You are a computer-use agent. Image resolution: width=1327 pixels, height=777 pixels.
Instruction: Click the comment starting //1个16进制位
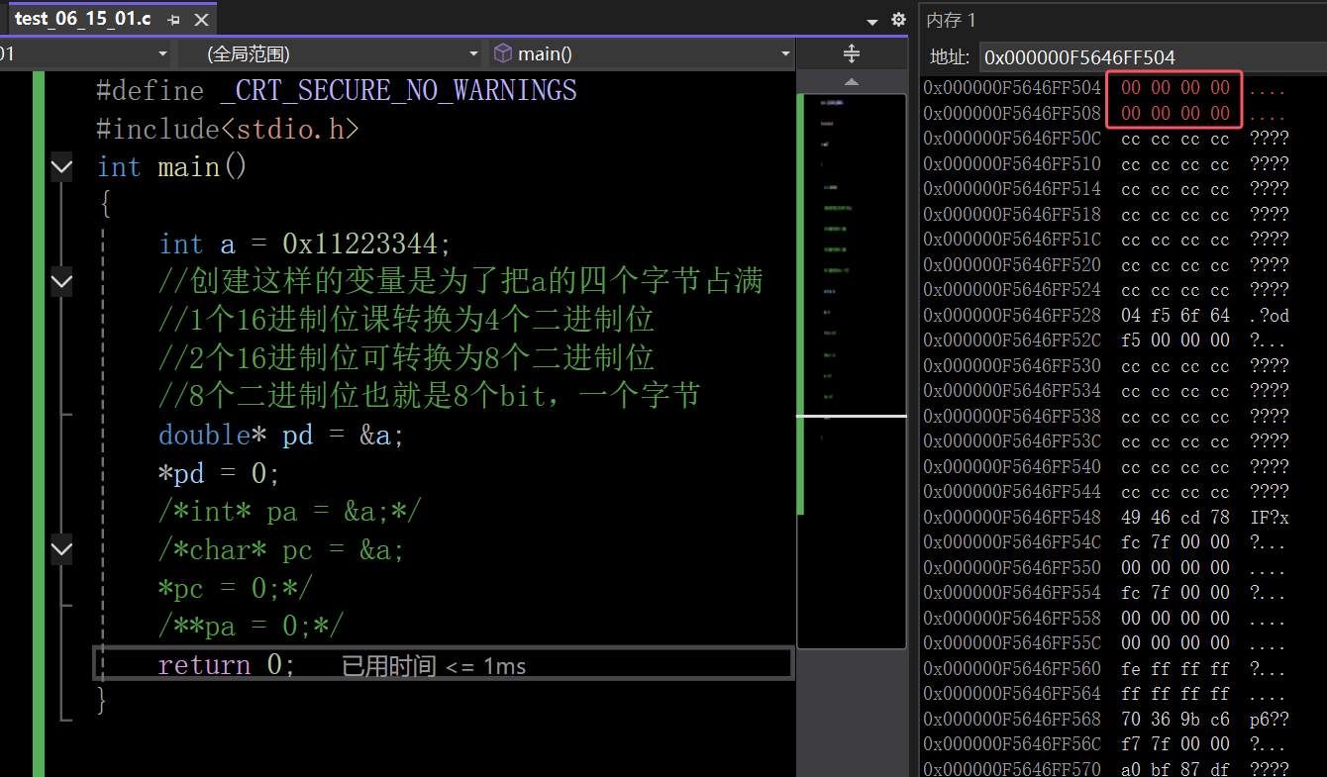click(406, 320)
